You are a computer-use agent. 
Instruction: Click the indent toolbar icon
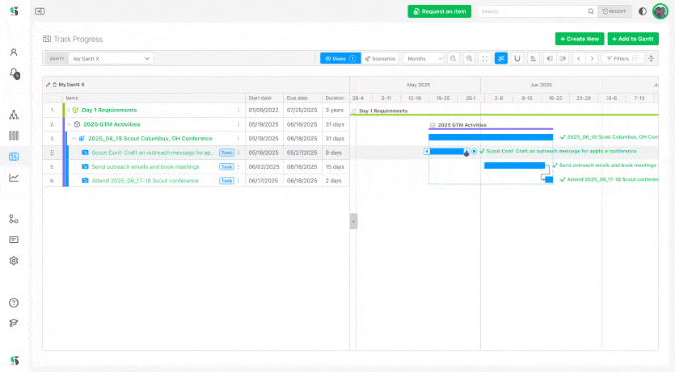point(563,59)
